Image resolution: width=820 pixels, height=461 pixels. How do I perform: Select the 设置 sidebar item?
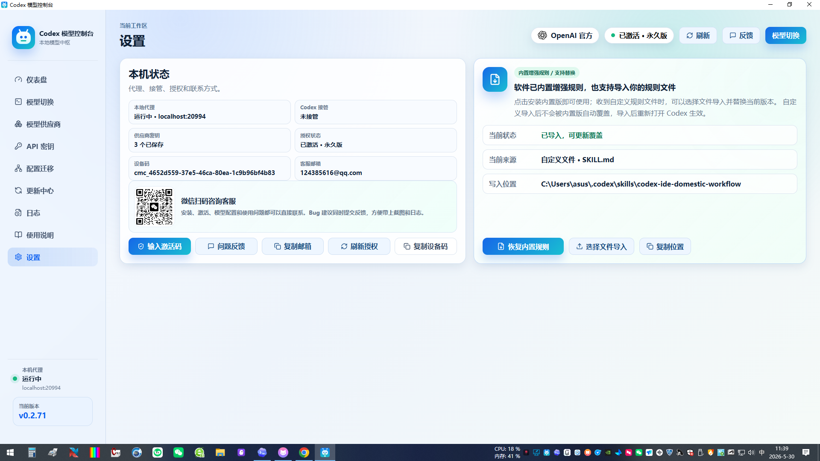coord(53,257)
